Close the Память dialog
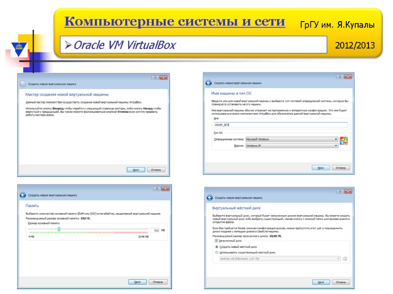The height and width of the screenshot is (294, 393). [166, 189]
